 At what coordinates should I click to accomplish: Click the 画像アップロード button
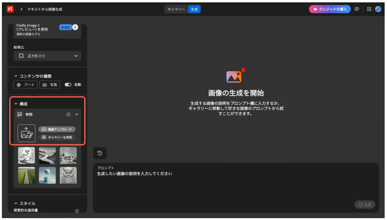[57, 130]
